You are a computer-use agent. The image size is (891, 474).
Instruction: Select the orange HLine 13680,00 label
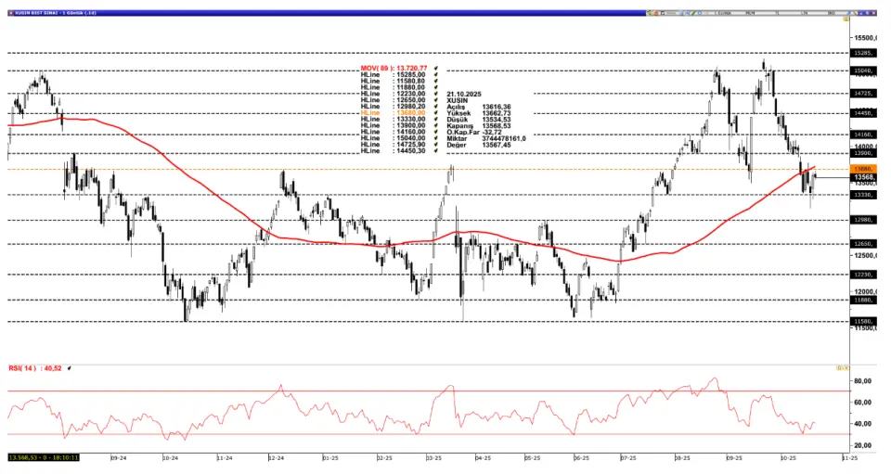392,112
